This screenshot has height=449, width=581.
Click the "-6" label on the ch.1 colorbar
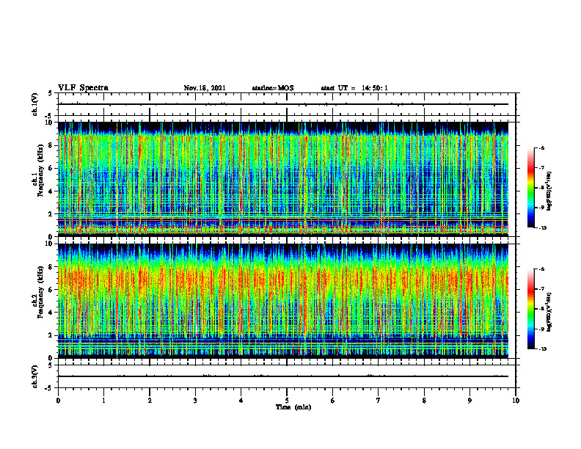tap(541, 147)
